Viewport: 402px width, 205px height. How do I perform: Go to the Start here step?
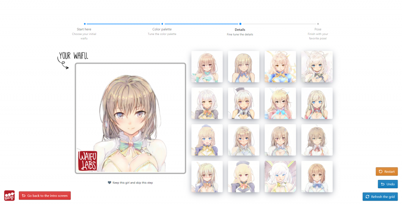[x=84, y=24]
